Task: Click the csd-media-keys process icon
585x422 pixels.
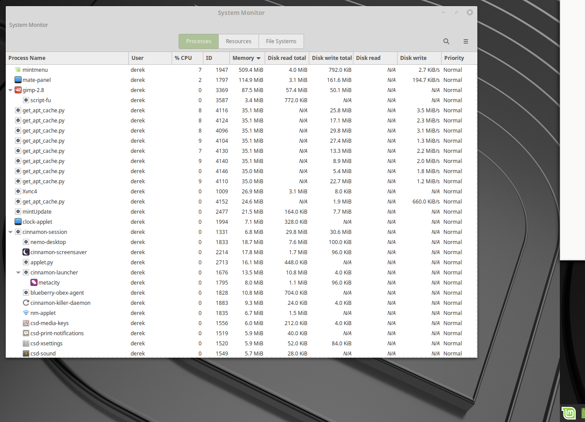Action: click(26, 323)
